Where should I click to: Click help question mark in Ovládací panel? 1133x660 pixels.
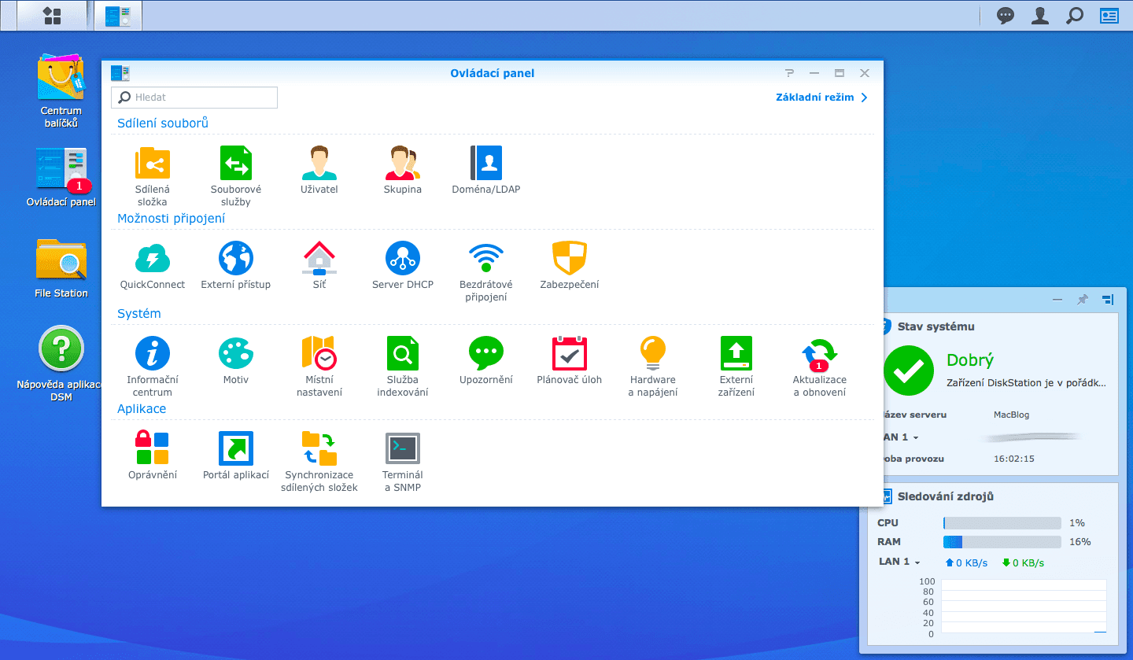coord(789,73)
